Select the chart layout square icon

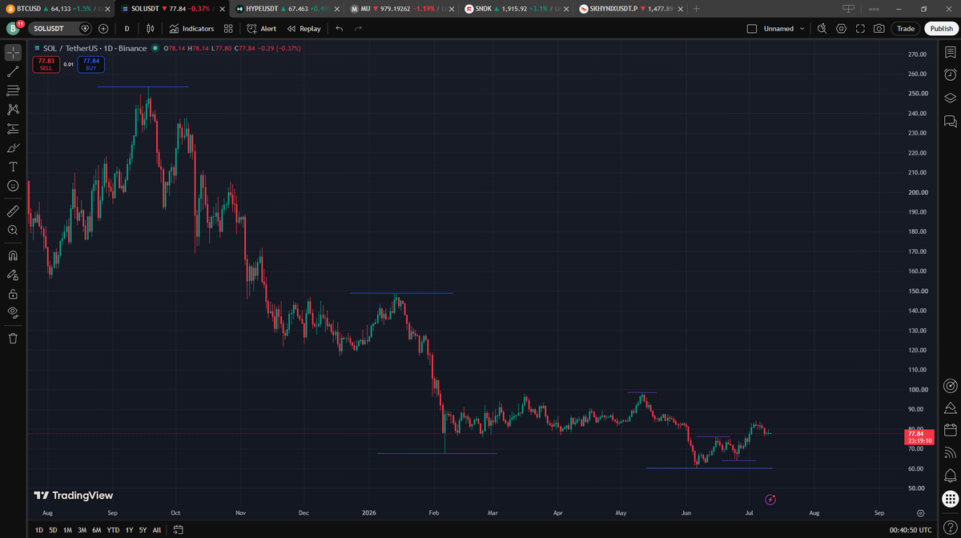click(751, 28)
